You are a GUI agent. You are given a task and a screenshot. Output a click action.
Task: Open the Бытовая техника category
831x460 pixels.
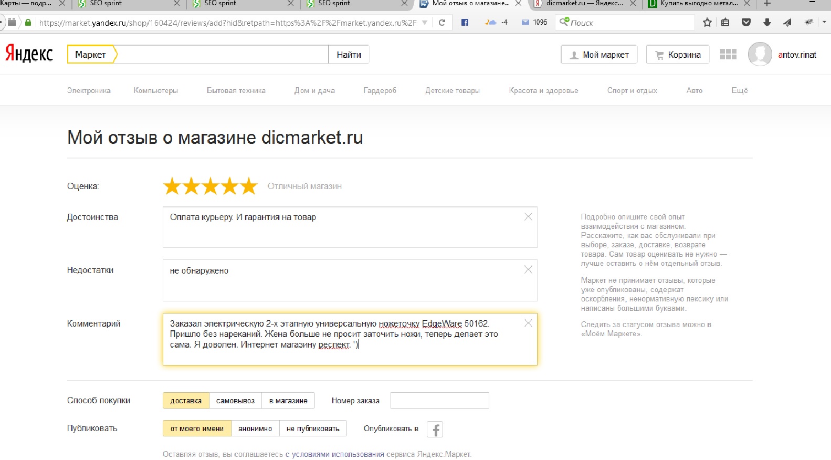pyautogui.click(x=236, y=90)
